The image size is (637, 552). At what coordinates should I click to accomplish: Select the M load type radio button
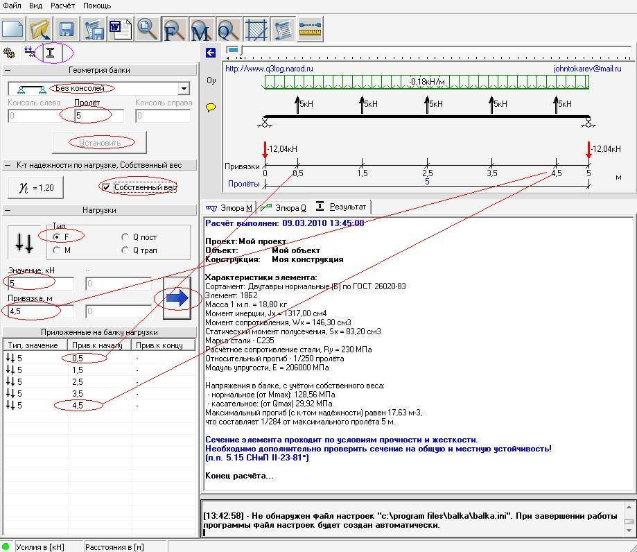(x=56, y=250)
